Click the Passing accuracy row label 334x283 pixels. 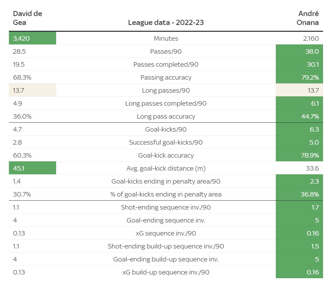coord(166,78)
